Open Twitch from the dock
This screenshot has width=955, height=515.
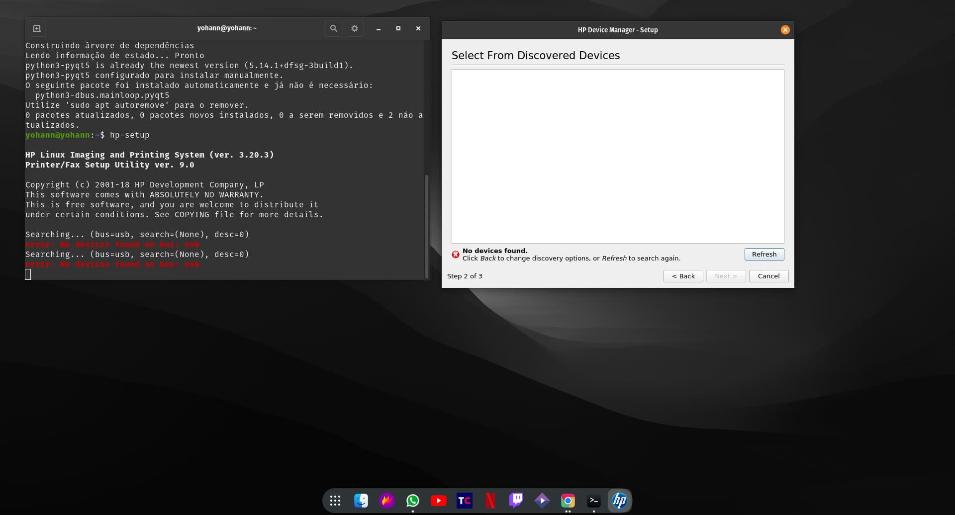[x=516, y=501]
